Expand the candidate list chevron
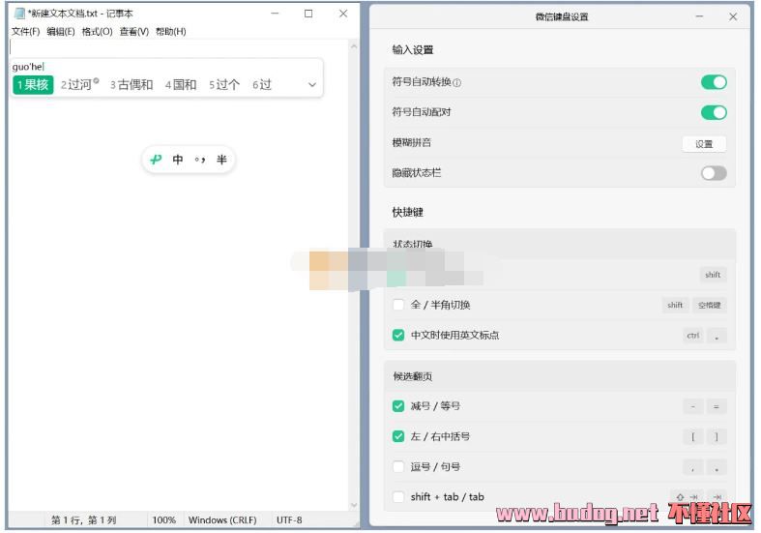 tap(311, 85)
